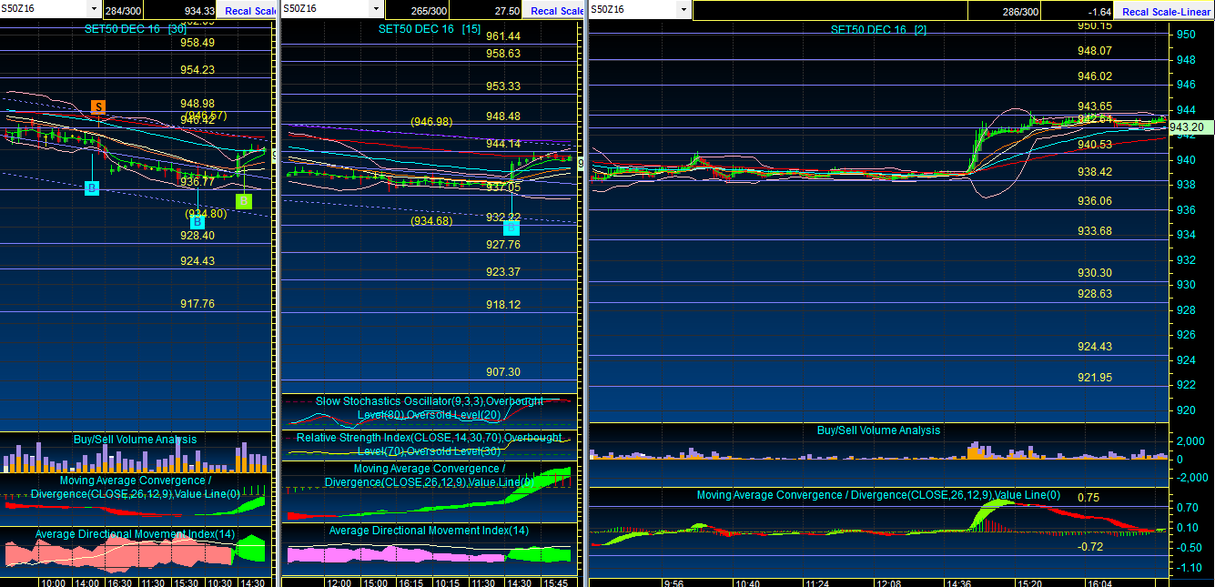Click the 15:45 time axis label

(x=555, y=582)
